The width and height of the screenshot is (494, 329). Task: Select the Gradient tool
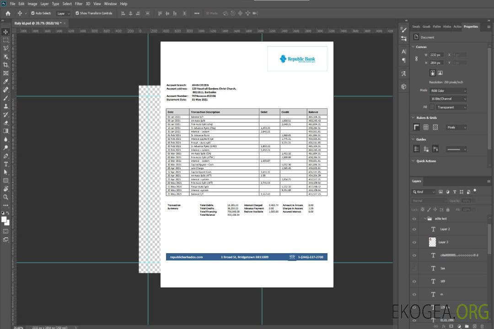point(5,131)
